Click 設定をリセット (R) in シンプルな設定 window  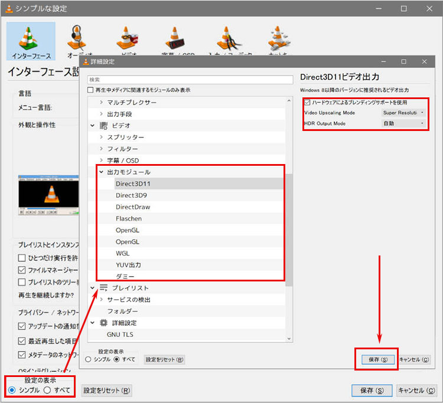107,390
